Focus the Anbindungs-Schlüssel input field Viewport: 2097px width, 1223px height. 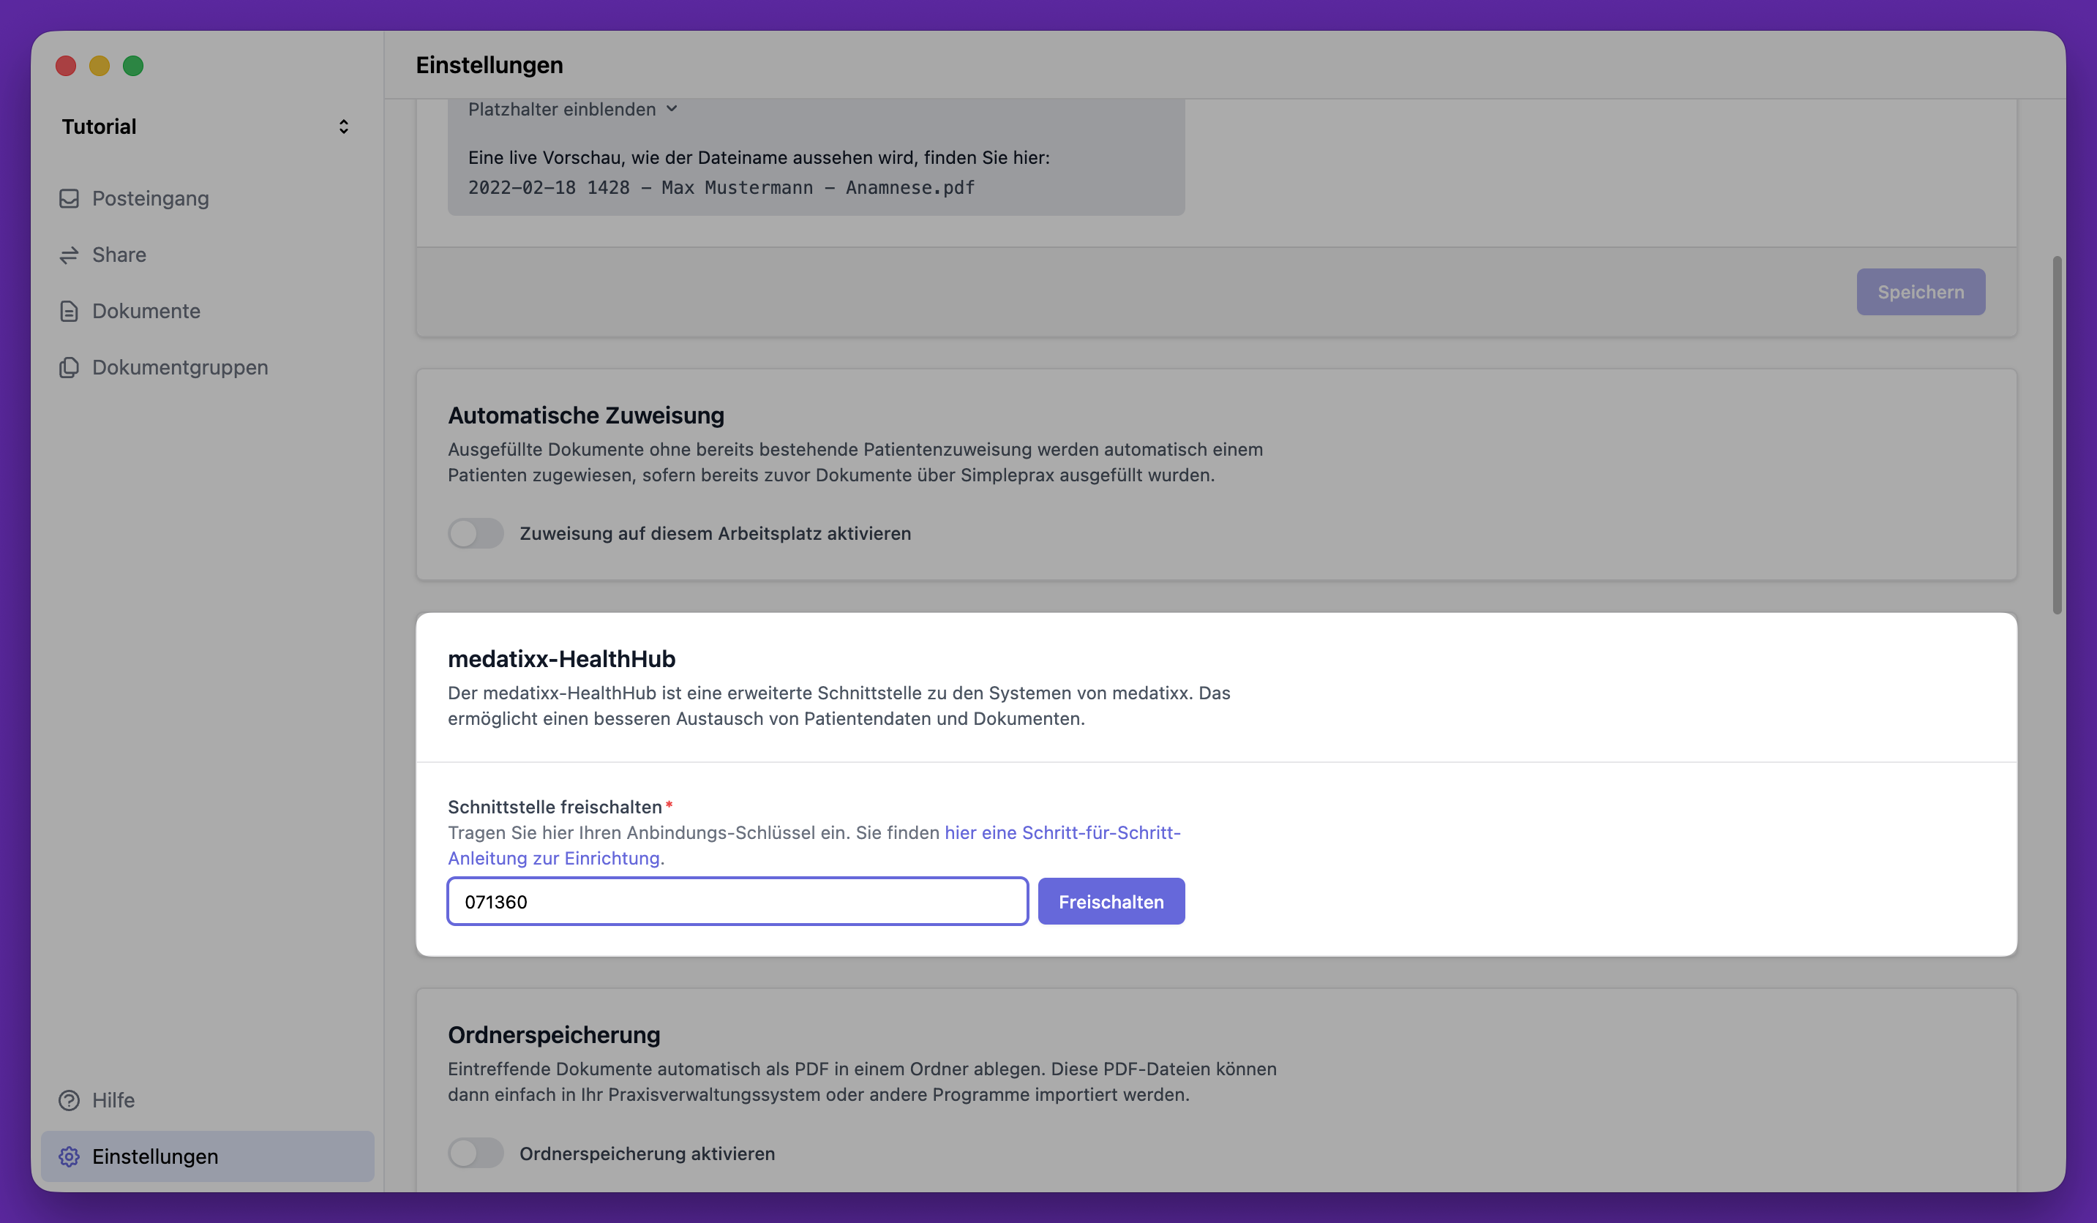click(738, 902)
